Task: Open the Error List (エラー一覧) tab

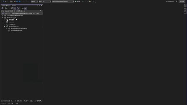Action: point(11,104)
